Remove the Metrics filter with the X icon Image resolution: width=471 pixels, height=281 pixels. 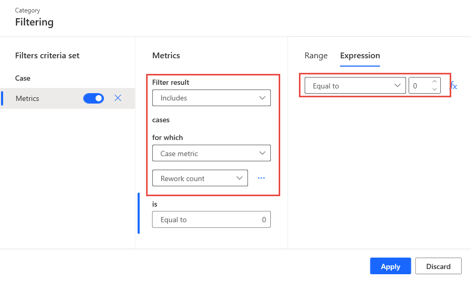tap(118, 98)
